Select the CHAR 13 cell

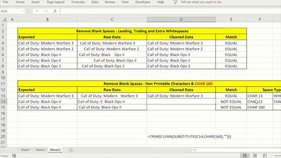point(259,96)
